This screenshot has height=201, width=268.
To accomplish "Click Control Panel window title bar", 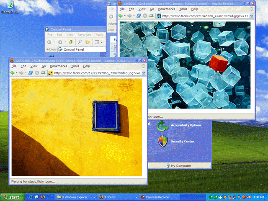I will tap(75, 29).
